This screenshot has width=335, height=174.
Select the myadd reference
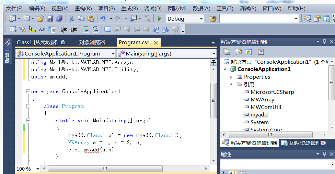[x=256, y=115]
